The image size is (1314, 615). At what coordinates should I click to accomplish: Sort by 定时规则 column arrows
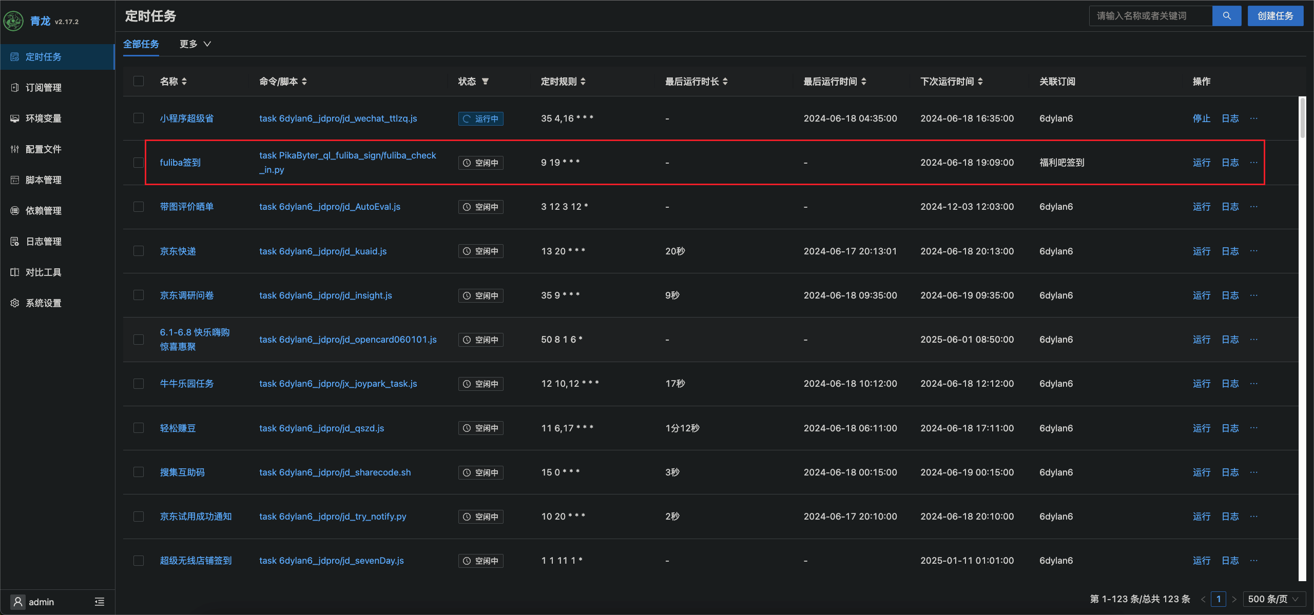coord(583,82)
